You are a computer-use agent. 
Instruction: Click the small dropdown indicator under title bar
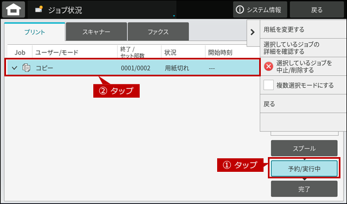pos(174,16)
